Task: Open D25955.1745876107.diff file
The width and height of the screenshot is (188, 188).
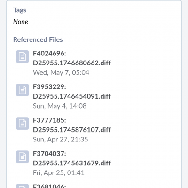Action: tap(72, 130)
